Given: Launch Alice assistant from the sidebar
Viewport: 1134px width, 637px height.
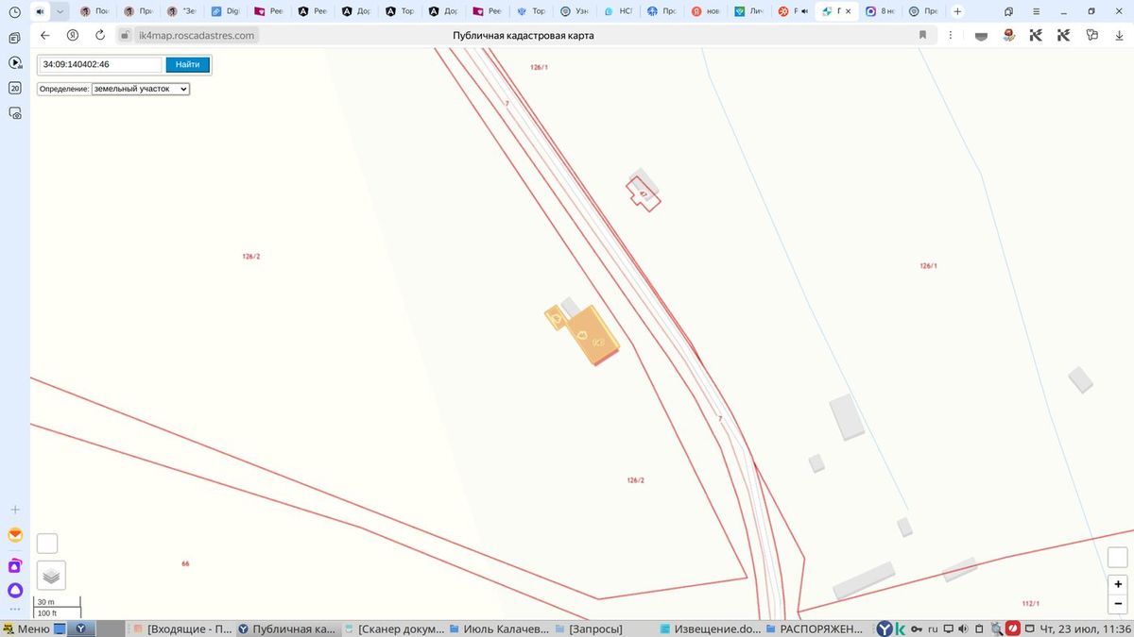Looking at the screenshot, I should coord(14,592).
